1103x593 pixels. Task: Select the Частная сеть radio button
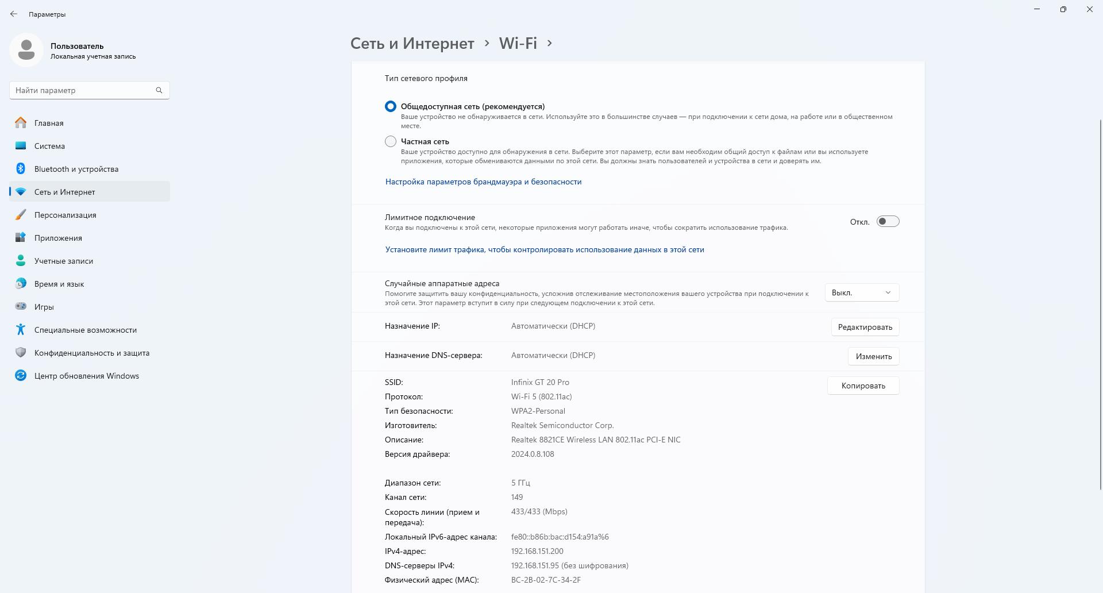pos(391,141)
